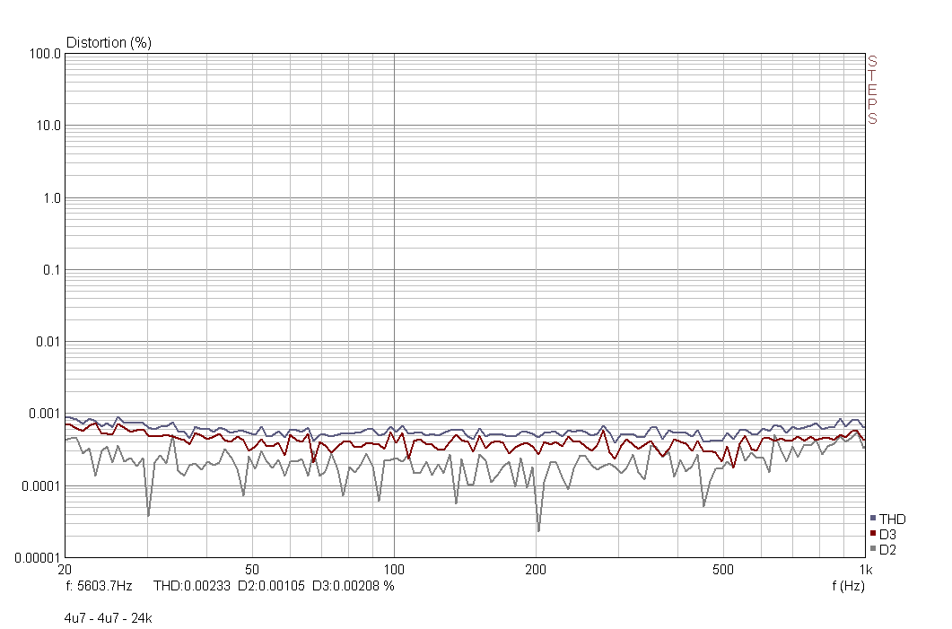
Task: Click the 0.0001 y-axis tick label
Action: pos(42,485)
